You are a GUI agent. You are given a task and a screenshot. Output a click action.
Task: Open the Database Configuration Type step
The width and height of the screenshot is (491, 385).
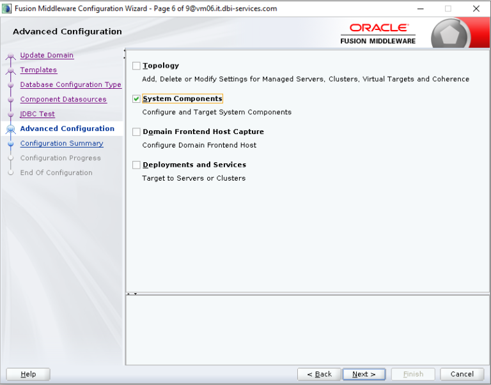click(x=70, y=85)
